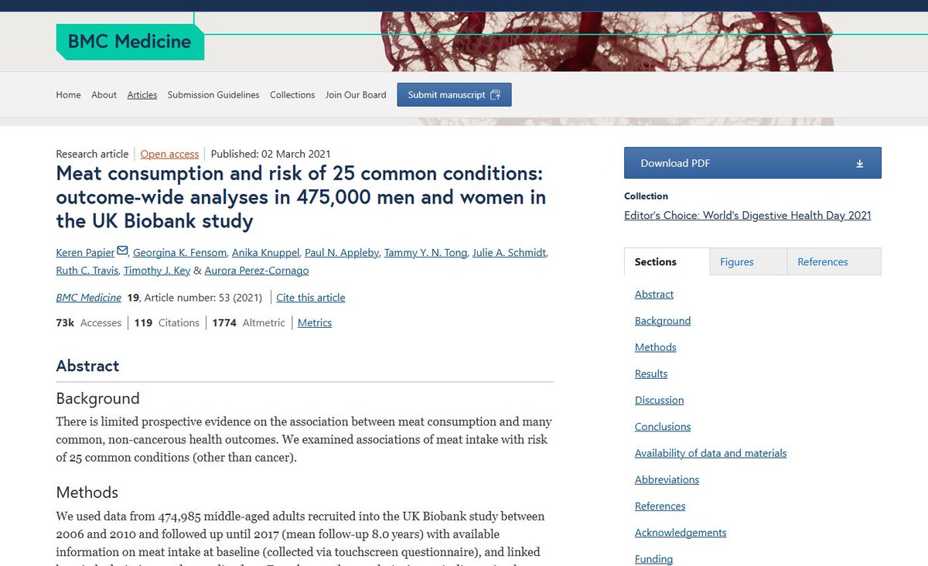Open the Open access link
Screen dimensions: 928x566
[169, 154]
